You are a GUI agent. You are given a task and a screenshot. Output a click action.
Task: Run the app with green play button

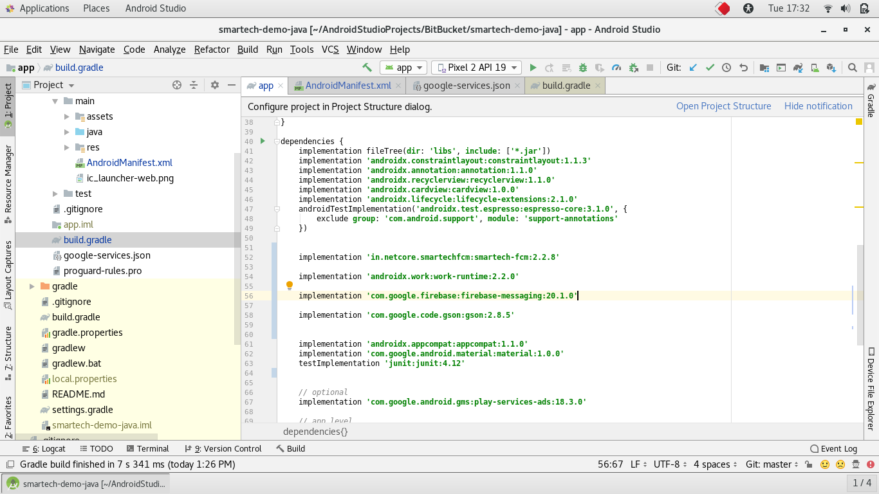pyautogui.click(x=533, y=68)
